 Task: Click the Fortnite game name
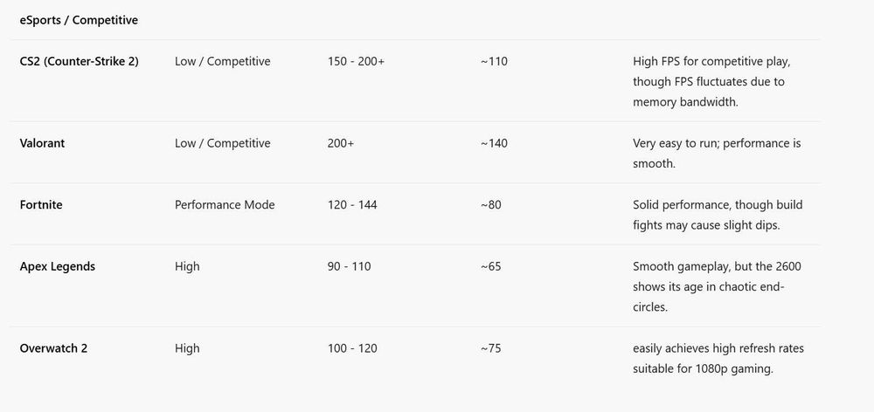tap(41, 204)
